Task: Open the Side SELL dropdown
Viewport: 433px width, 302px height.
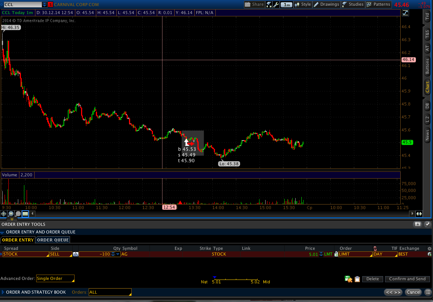Action: pos(61,254)
